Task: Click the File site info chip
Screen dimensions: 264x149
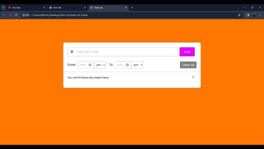Action: point(26,15)
